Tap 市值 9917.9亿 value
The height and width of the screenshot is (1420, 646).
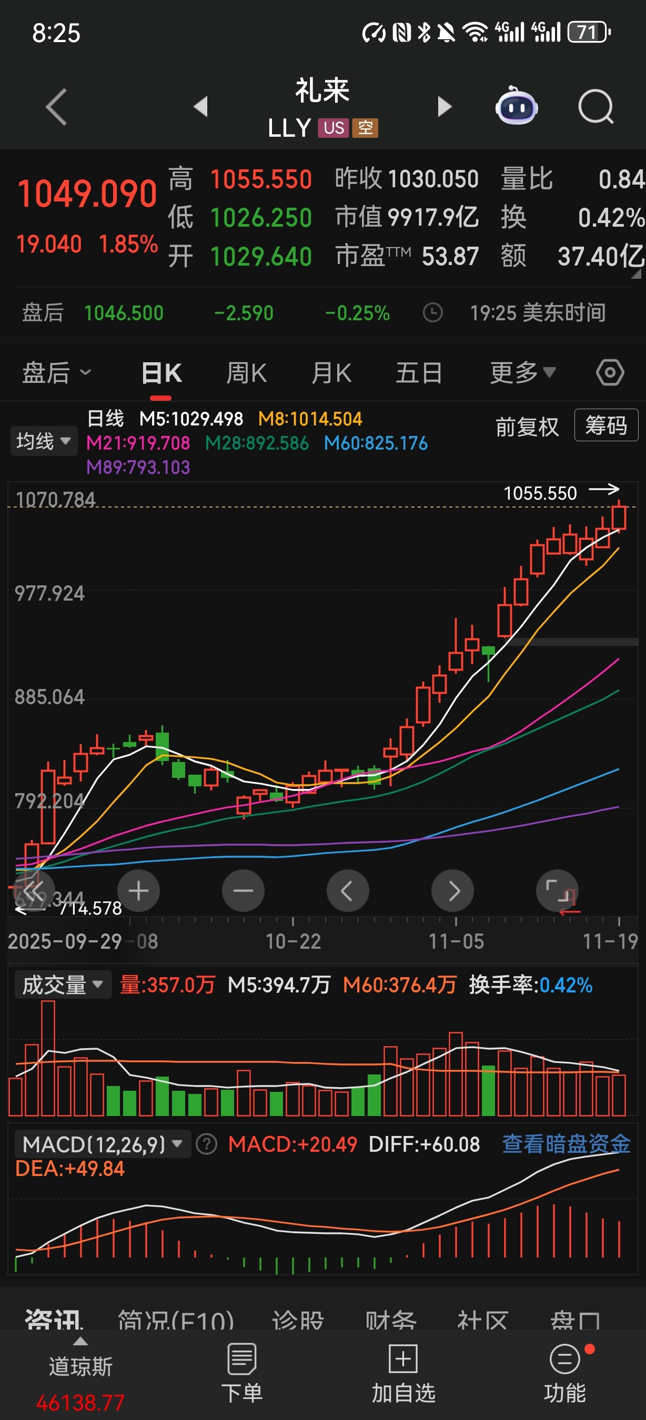click(x=407, y=217)
